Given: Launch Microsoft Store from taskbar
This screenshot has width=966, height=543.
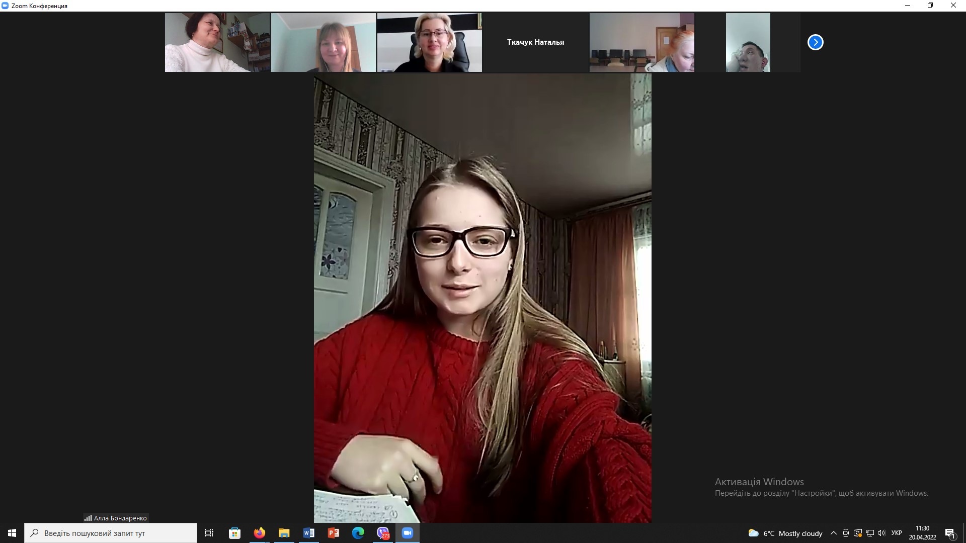Looking at the screenshot, I should click(234, 533).
